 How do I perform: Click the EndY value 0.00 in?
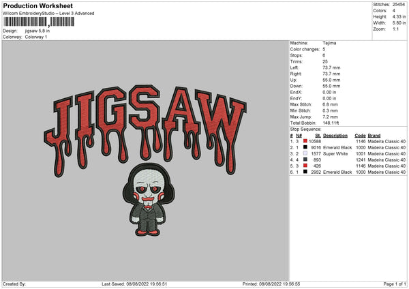(x=329, y=98)
